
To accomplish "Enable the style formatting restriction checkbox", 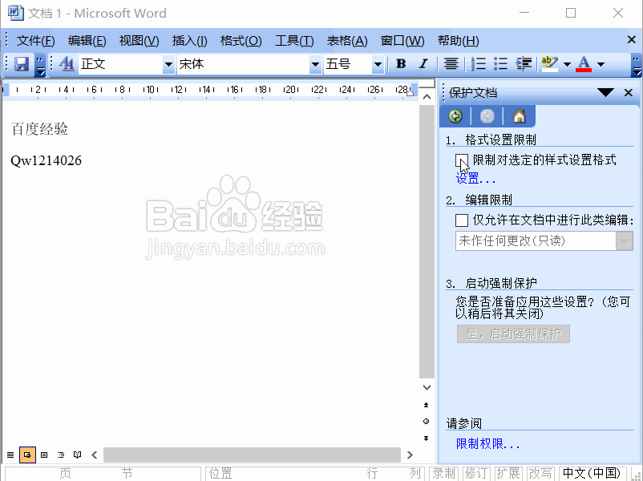I will point(462,161).
